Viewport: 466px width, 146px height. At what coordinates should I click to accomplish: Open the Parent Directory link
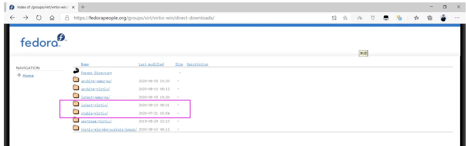point(96,73)
